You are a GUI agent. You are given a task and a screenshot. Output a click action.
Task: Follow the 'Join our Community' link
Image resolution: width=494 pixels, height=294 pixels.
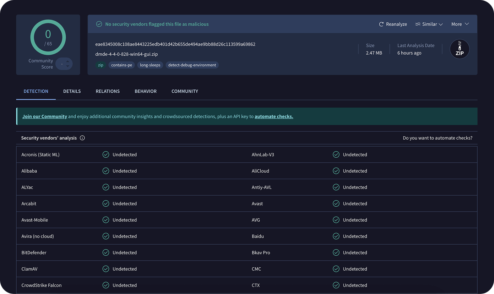click(x=45, y=116)
